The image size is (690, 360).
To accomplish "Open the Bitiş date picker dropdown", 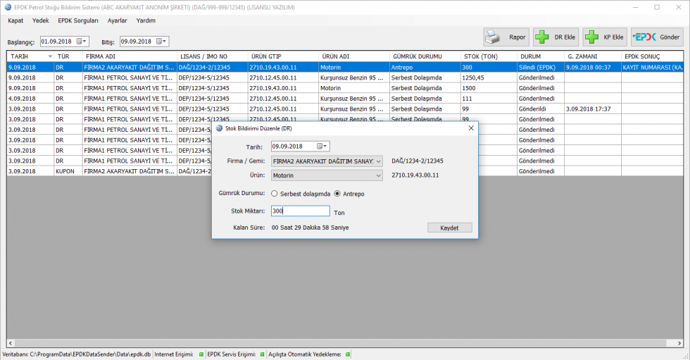I will click(161, 42).
